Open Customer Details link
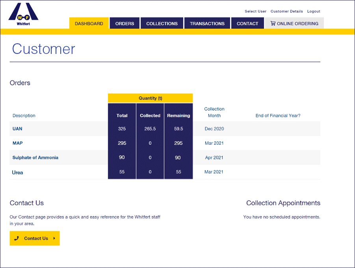The image size is (355, 268). click(286, 11)
